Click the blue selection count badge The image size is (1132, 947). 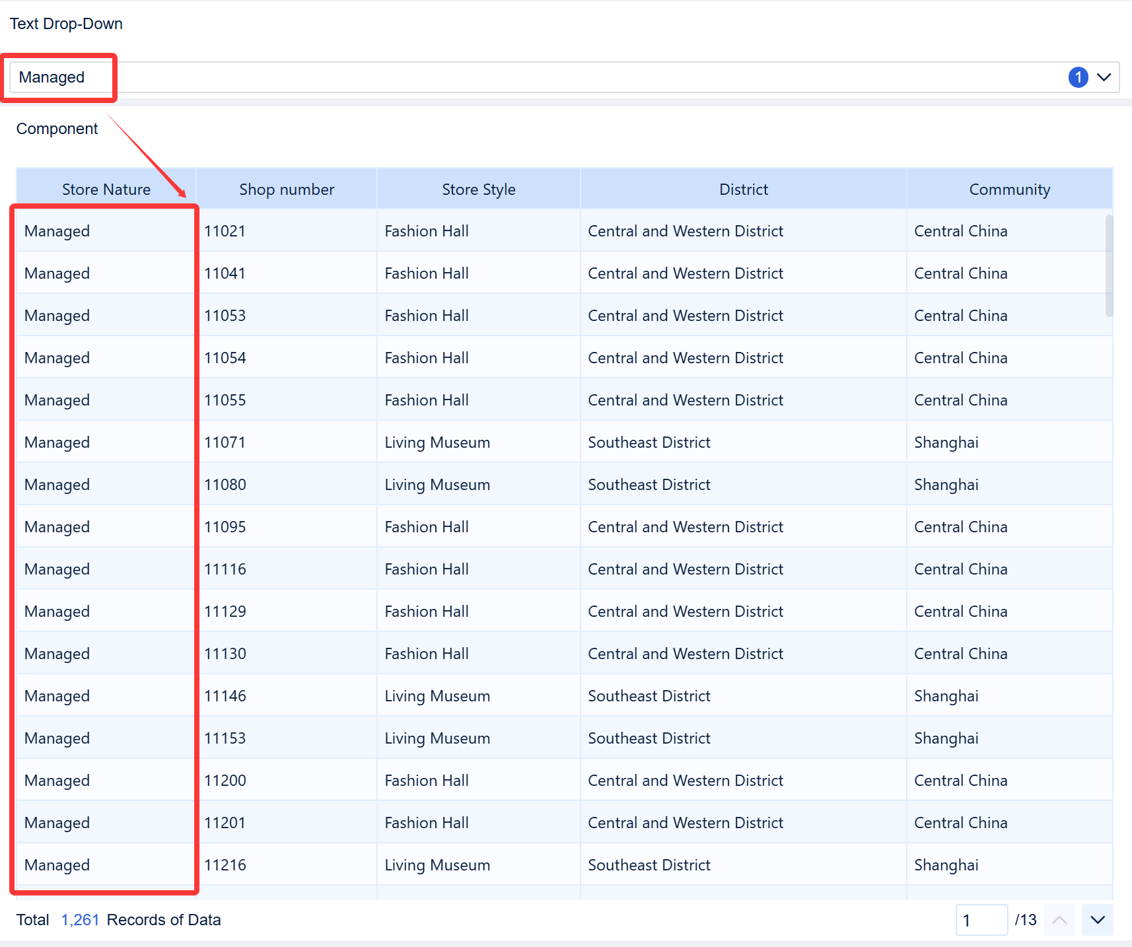(1078, 77)
